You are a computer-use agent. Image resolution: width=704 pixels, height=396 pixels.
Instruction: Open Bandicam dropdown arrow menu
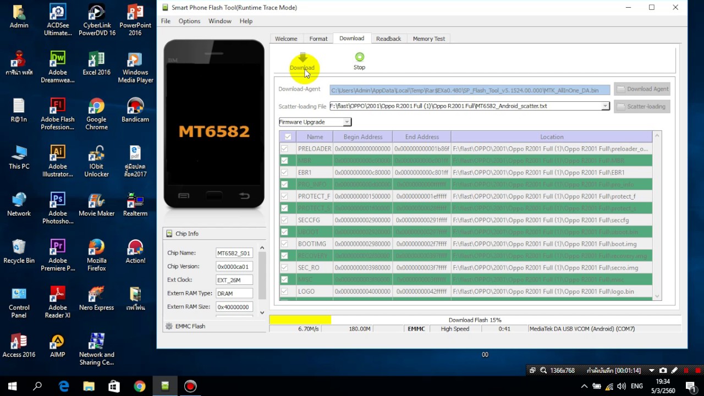point(652,371)
